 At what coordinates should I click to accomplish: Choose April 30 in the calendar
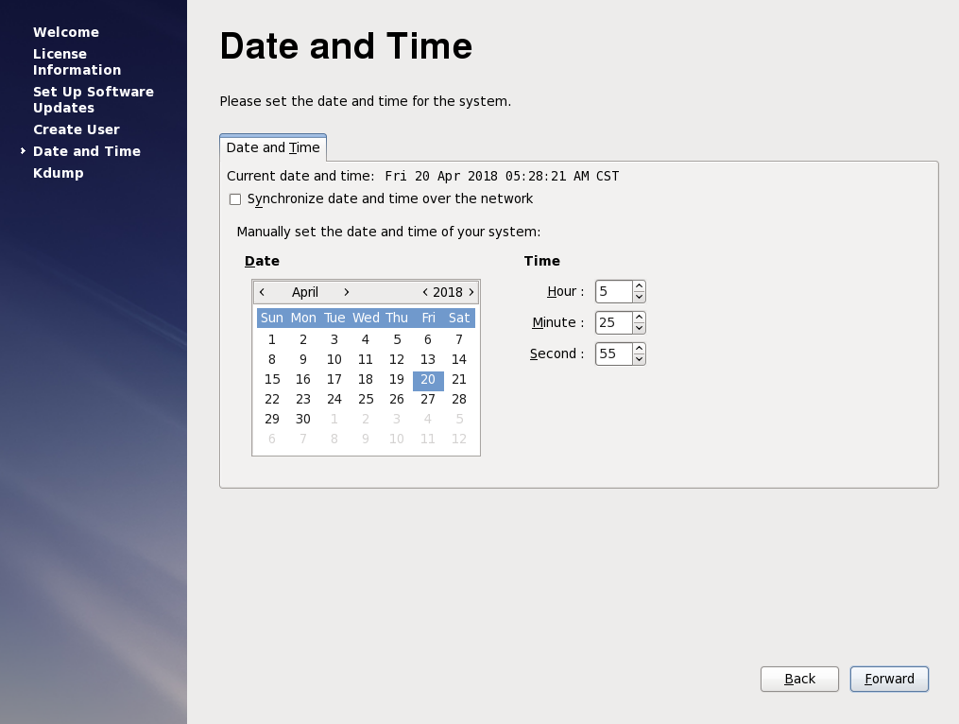(303, 420)
